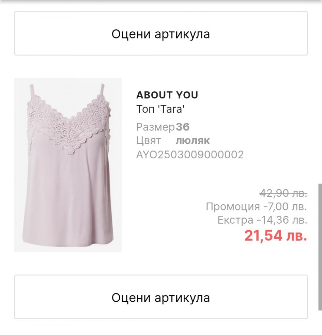
Task: Click the red final price 21,54 лв.
Action: 276,235
